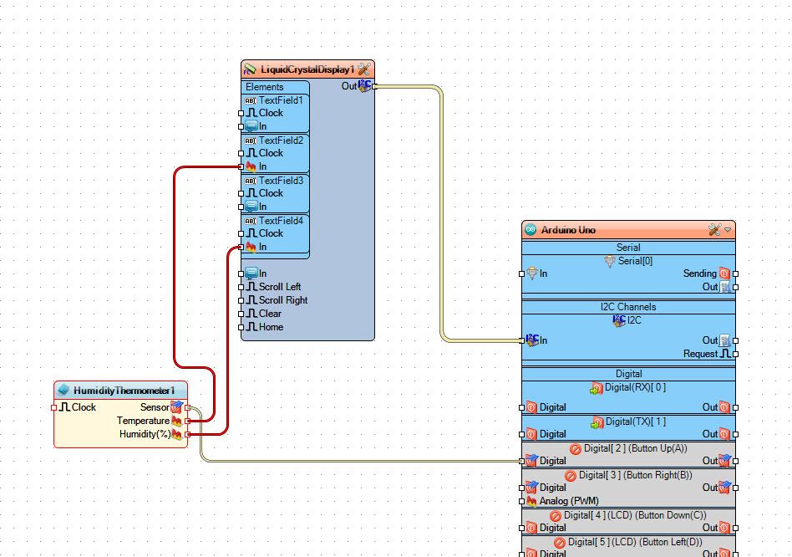Viewport: 792px width, 557px height.
Task: Click the Arduino Uno tools wrench icon
Action: click(714, 230)
